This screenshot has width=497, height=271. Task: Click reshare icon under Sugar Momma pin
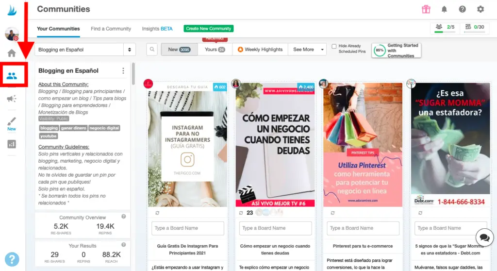click(x=420, y=213)
